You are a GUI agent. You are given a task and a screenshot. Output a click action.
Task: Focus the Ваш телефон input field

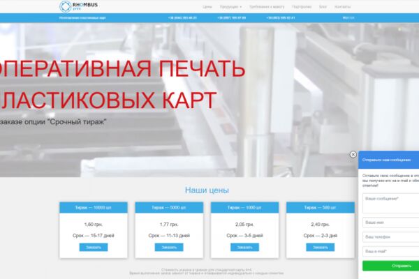[x=390, y=237]
